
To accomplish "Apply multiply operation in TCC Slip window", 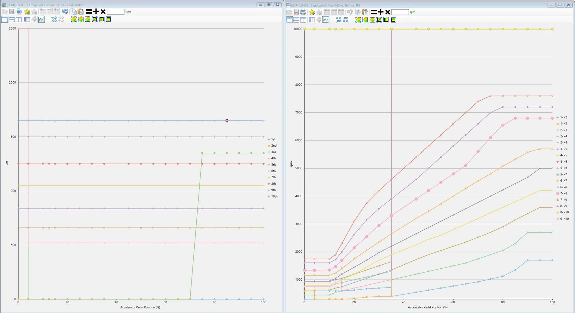I will [103, 11].
